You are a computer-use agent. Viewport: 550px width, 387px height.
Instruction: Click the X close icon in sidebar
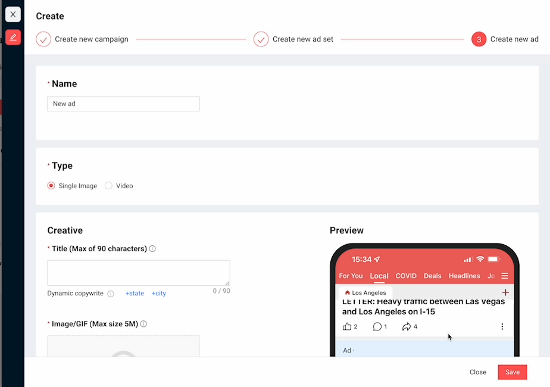[x=13, y=14]
